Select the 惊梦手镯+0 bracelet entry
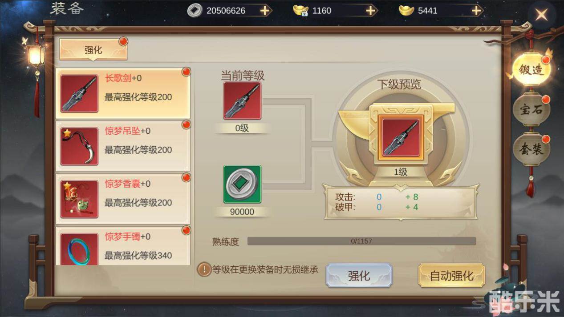The height and width of the screenshot is (317, 564). (123, 246)
